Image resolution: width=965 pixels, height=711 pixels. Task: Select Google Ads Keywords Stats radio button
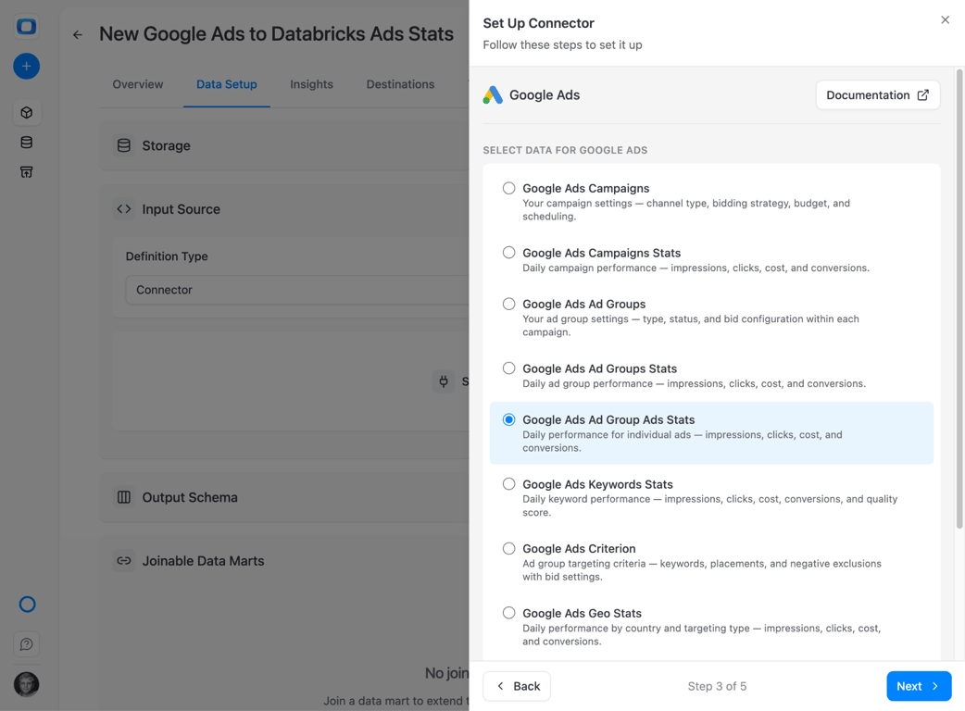509,484
